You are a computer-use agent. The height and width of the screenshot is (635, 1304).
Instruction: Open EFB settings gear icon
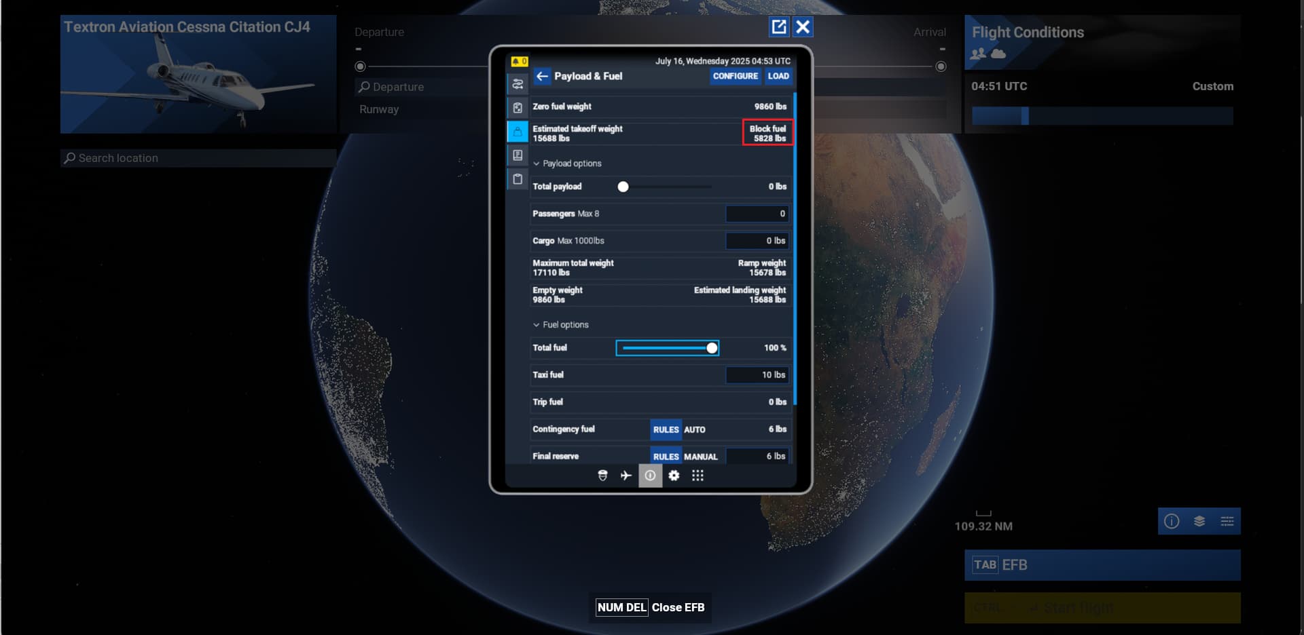click(x=674, y=476)
